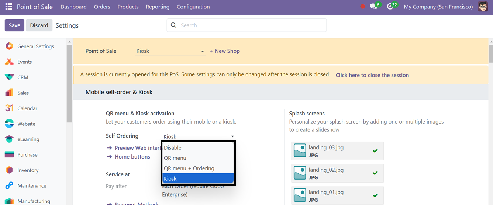Click the Self Ordering dropdown field
This screenshot has height=205, width=493.
[199, 136]
